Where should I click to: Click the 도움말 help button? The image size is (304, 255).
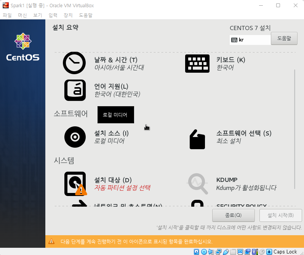pos(284,38)
